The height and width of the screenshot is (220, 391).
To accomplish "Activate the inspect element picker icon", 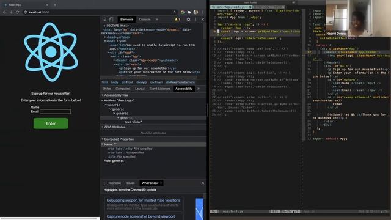I will click(x=104, y=19).
